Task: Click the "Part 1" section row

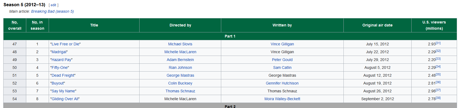Action: click(230, 36)
